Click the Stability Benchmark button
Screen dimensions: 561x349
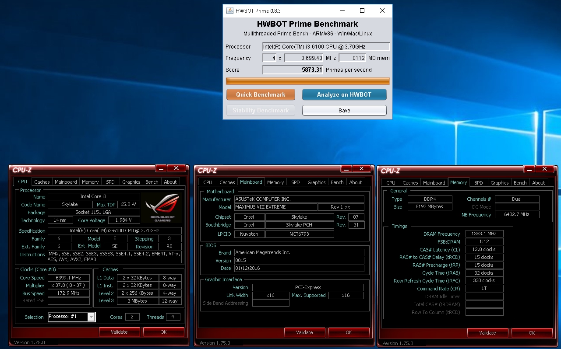[261, 110]
